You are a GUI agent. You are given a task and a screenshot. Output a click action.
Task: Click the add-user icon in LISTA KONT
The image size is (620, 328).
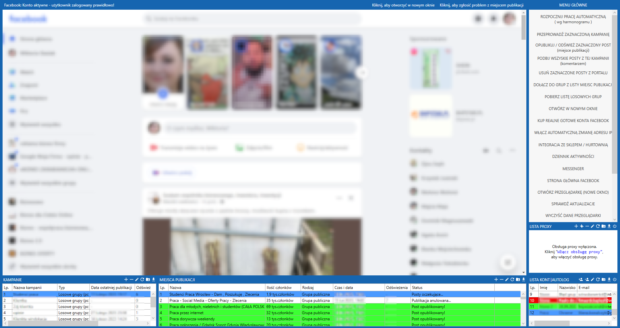[581, 280]
